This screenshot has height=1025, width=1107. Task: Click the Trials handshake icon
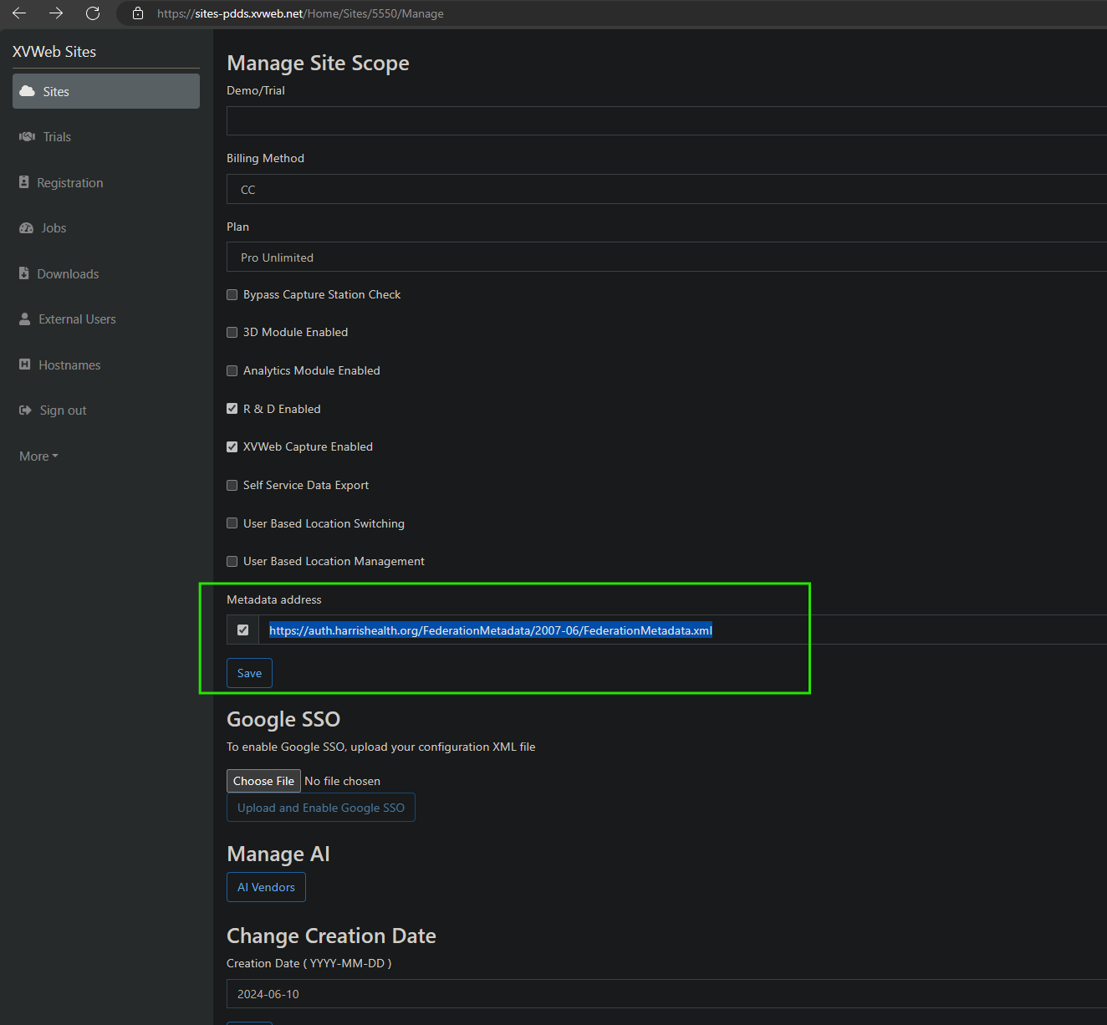(x=27, y=136)
